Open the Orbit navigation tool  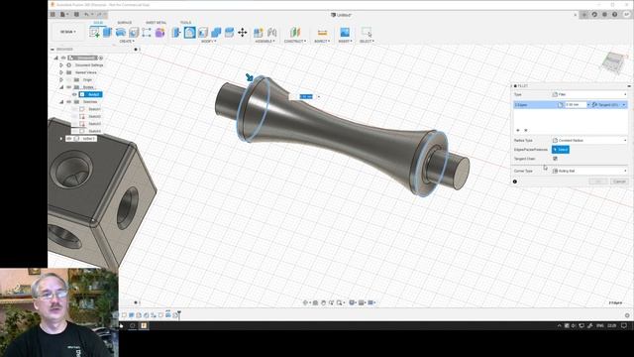[306, 302]
